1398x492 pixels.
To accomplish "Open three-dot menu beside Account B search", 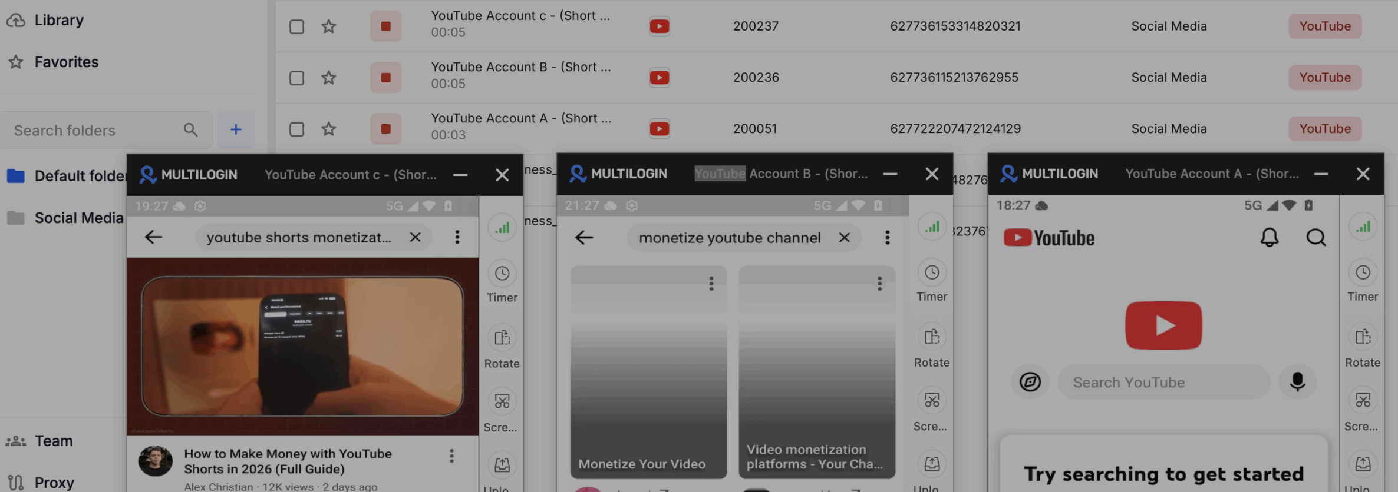I will pyautogui.click(x=888, y=238).
